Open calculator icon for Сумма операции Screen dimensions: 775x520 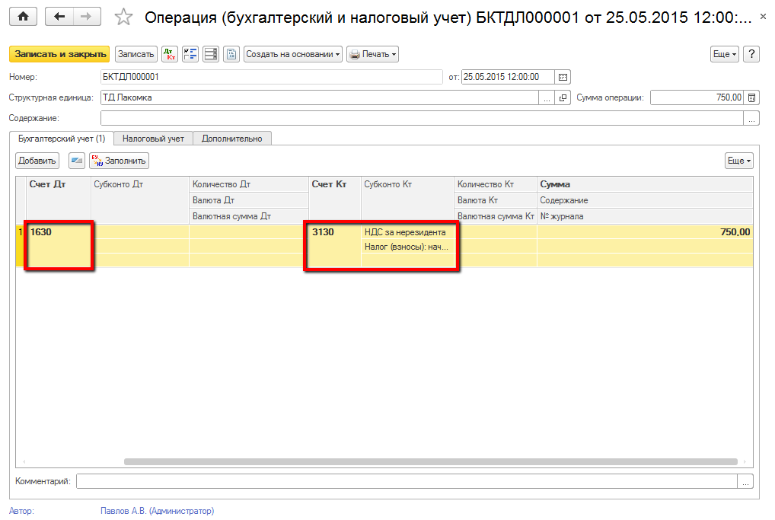(751, 97)
